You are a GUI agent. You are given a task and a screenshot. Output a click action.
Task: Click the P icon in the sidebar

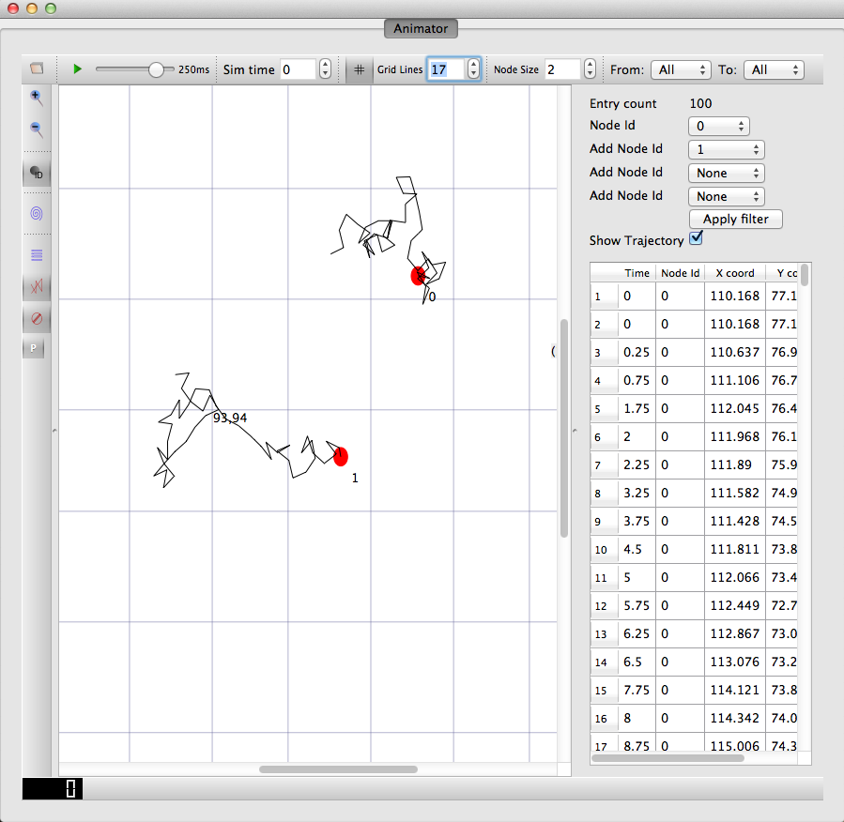coord(34,348)
